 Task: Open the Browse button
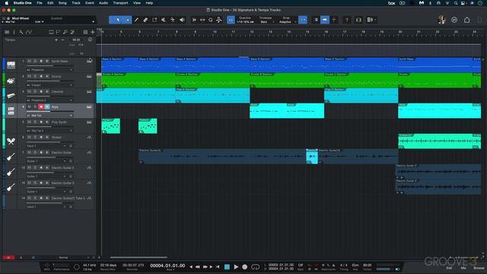pyautogui.click(x=479, y=268)
